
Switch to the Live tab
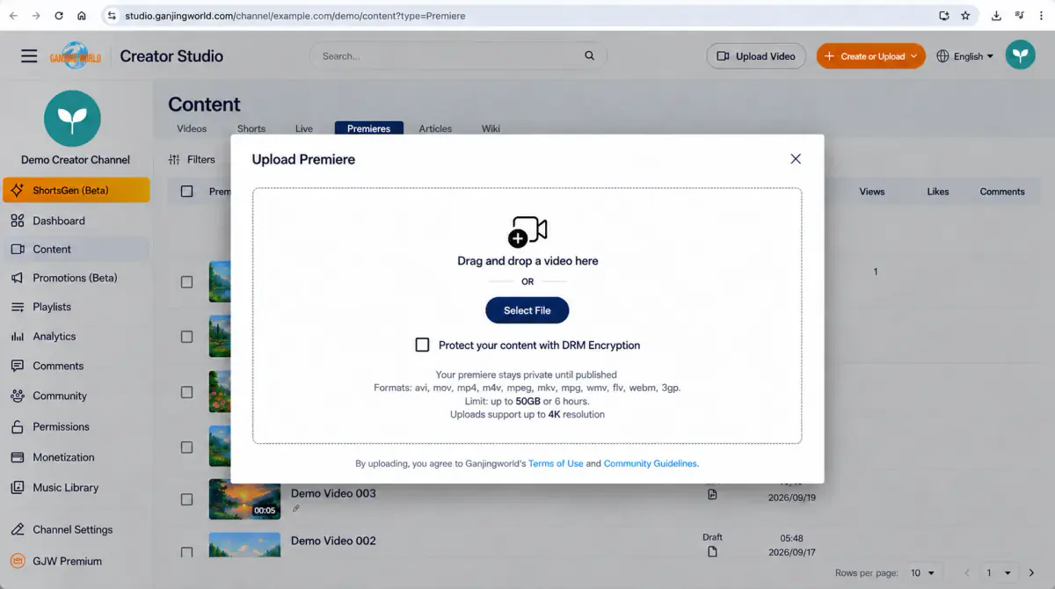304,128
